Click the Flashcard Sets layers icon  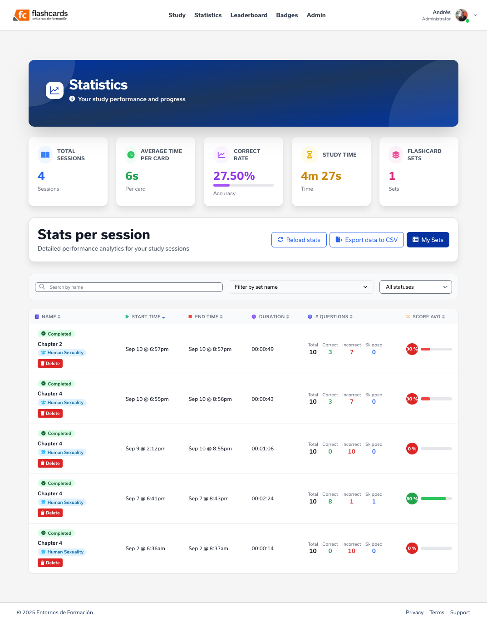pyautogui.click(x=396, y=155)
